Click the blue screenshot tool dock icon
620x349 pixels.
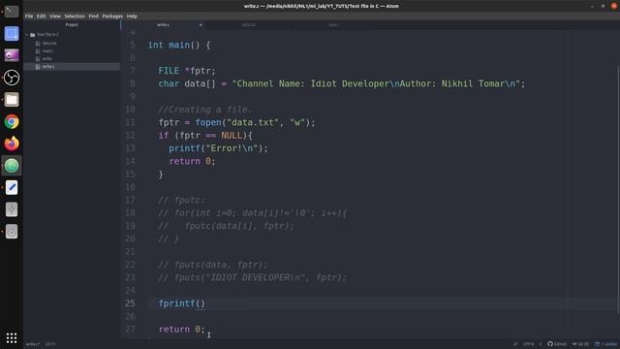(x=12, y=34)
